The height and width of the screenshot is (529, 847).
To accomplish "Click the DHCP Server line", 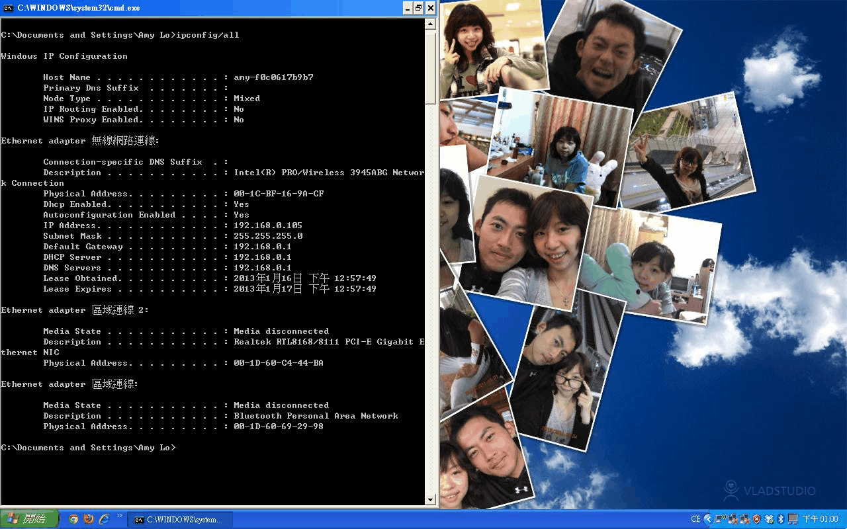I will coord(167,257).
